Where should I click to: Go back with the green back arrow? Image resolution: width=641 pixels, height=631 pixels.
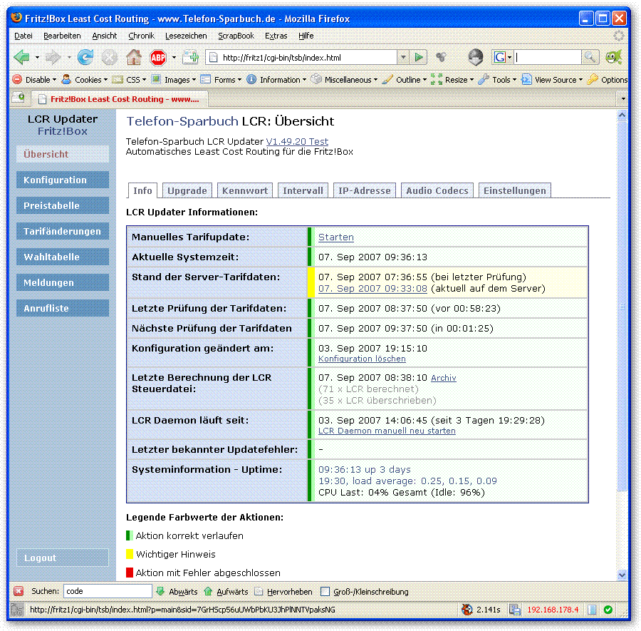coord(21,57)
